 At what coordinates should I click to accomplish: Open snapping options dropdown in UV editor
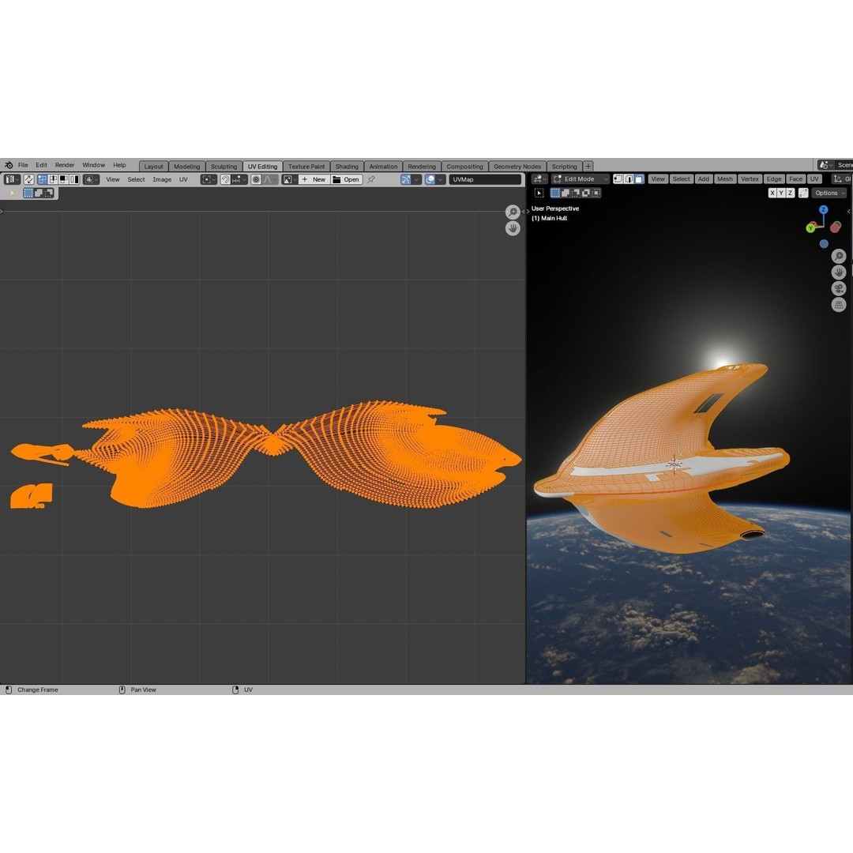[x=239, y=179]
